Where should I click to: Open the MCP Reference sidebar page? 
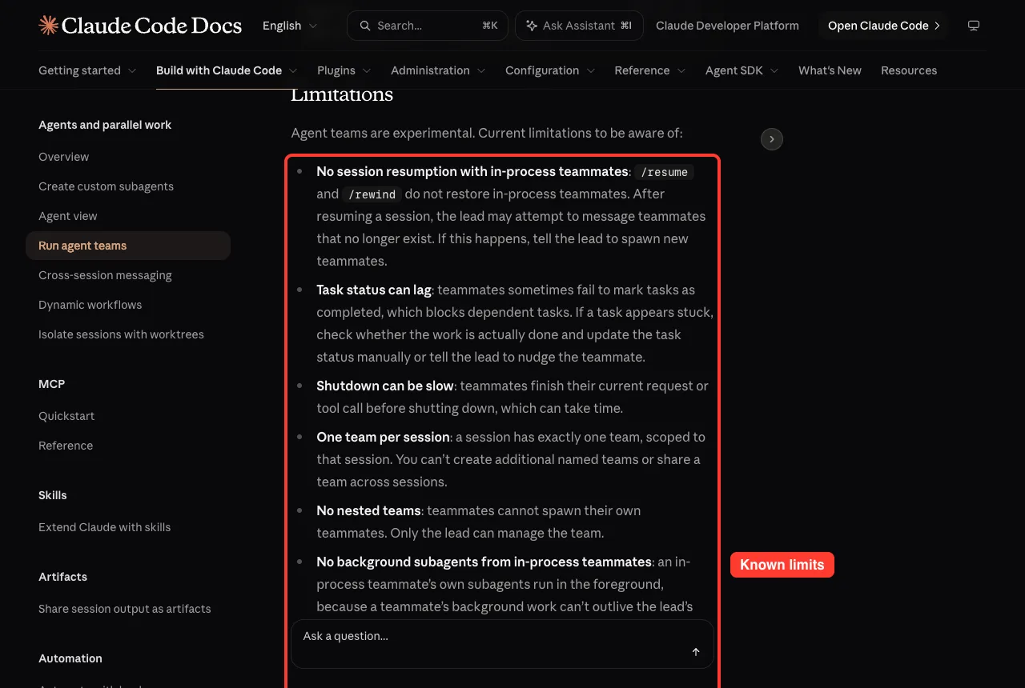click(128, 446)
